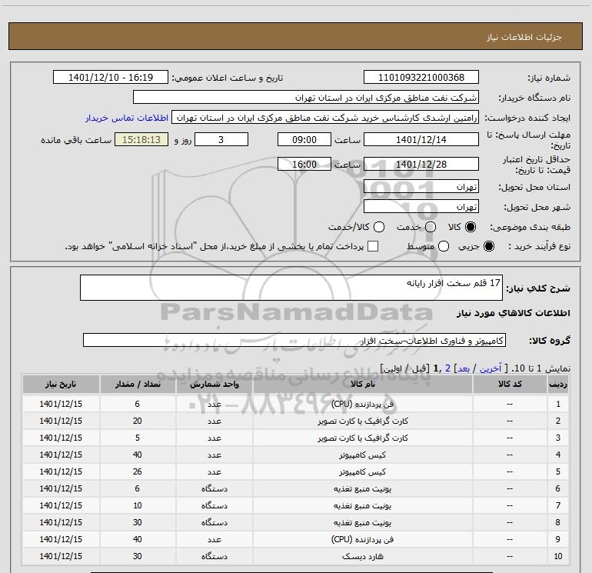Select row 3 item کارت گرافیک
The image size is (592, 573).
point(362,438)
